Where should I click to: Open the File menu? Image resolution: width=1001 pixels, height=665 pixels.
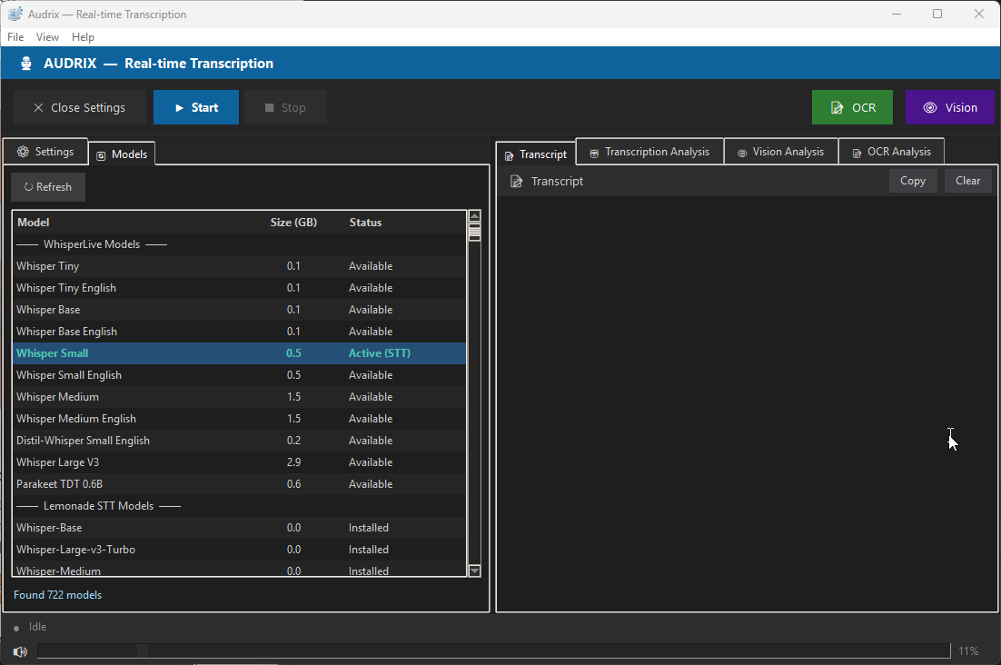(x=15, y=37)
